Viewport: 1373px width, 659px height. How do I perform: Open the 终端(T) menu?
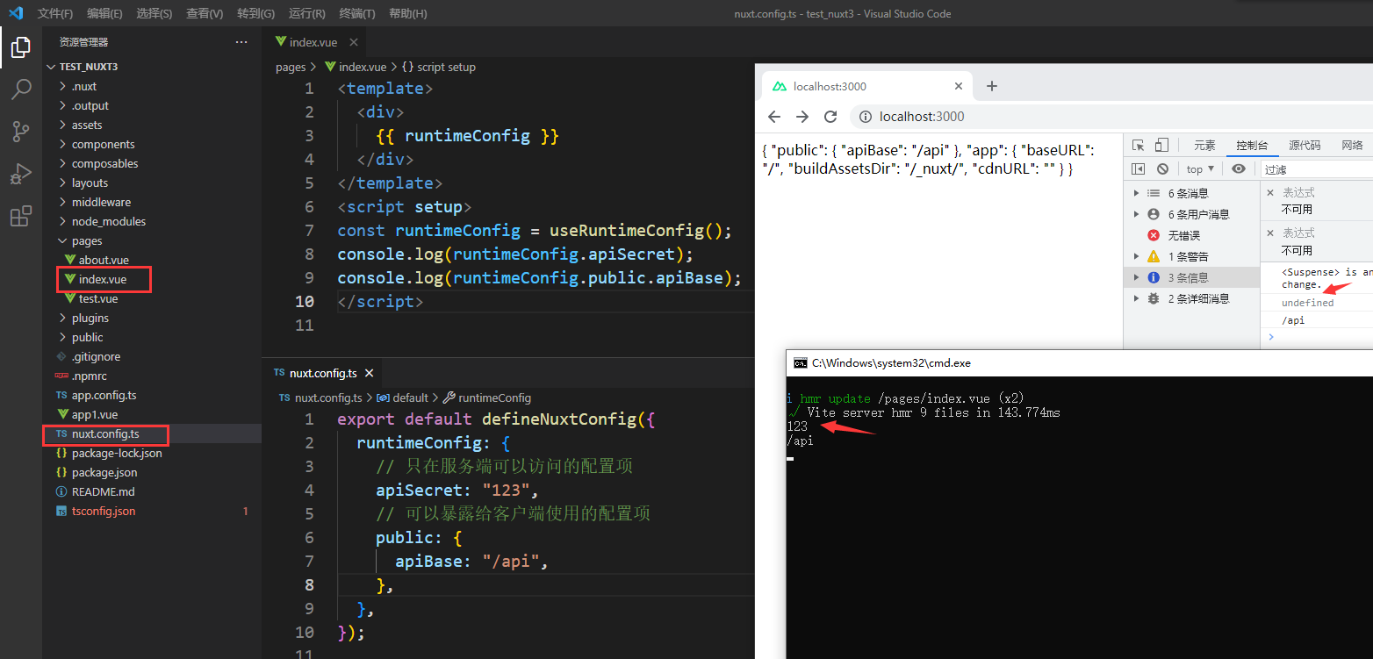click(x=356, y=13)
